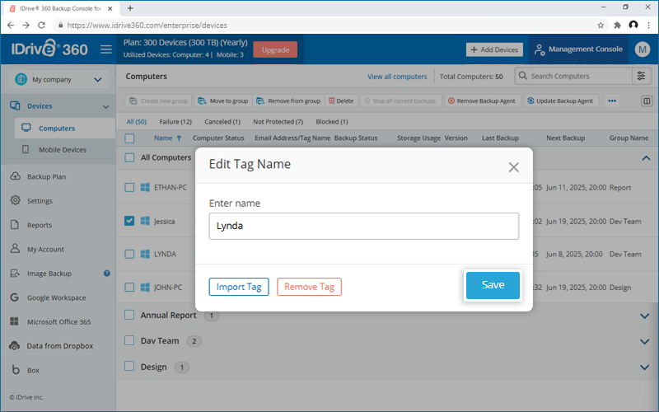This screenshot has height=412, width=659.
Task: Click the search filter settings icon
Action: coord(641,76)
